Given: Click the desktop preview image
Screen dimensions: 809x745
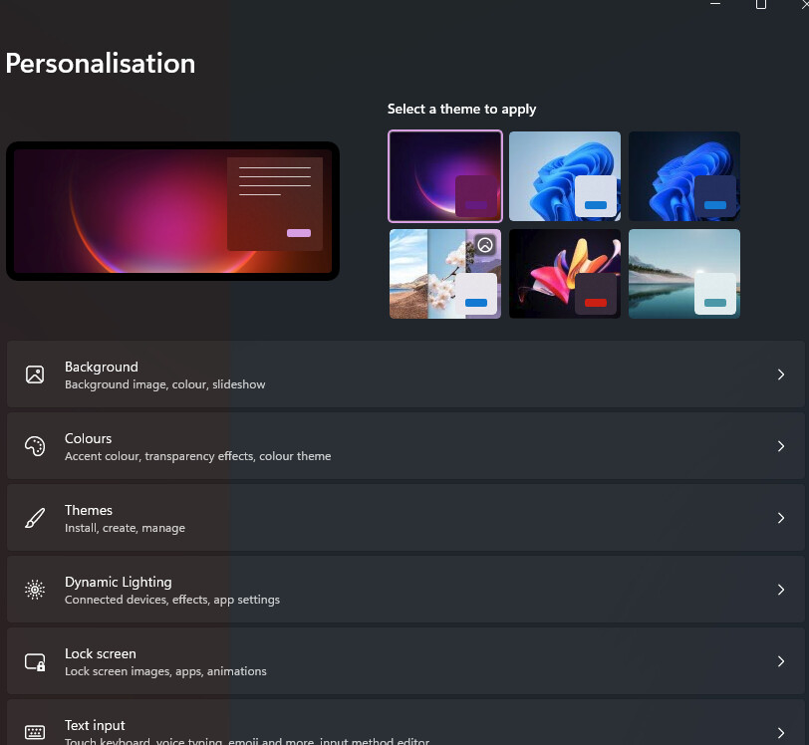Looking at the screenshot, I should coord(172,211).
